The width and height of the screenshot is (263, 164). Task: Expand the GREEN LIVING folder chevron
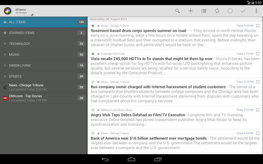tap(5, 65)
